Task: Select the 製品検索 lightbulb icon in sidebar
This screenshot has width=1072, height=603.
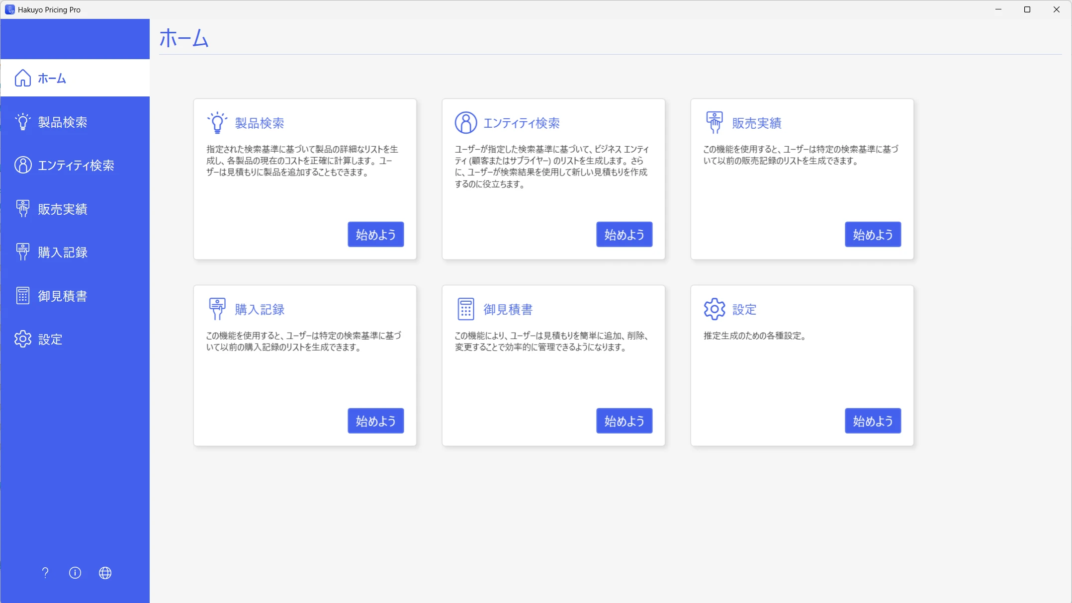Action: 22,121
